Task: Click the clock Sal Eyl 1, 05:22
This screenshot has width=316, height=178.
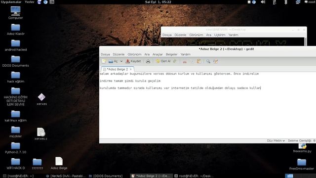Action: (158, 2)
